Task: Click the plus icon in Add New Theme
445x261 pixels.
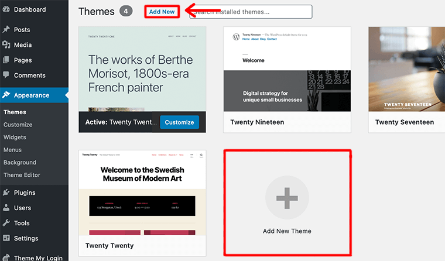Action: pyautogui.click(x=287, y=198)
